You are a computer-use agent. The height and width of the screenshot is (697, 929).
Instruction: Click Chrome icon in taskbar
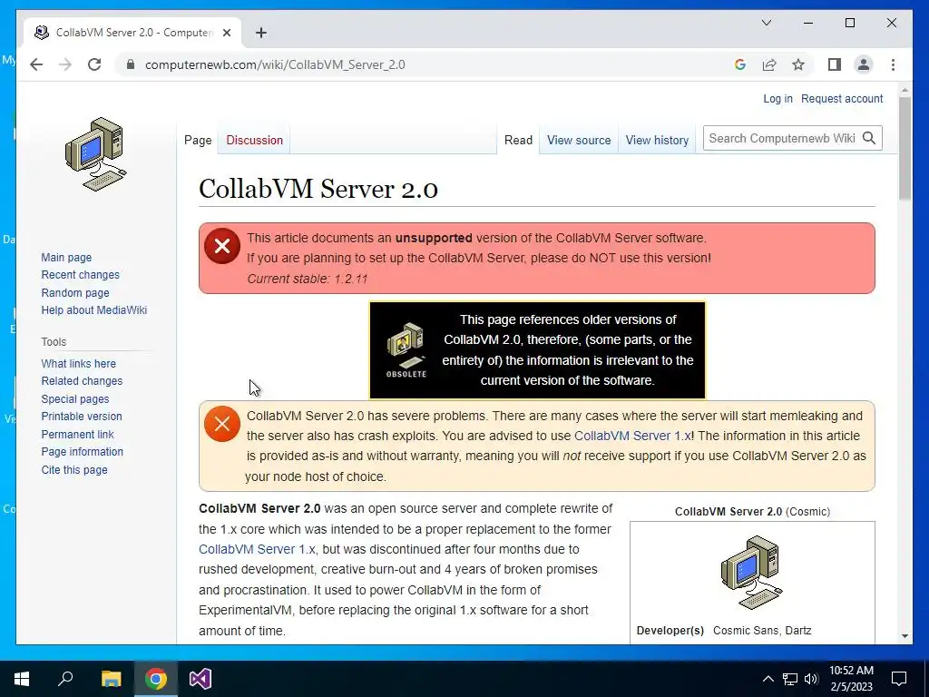[156, 679]
